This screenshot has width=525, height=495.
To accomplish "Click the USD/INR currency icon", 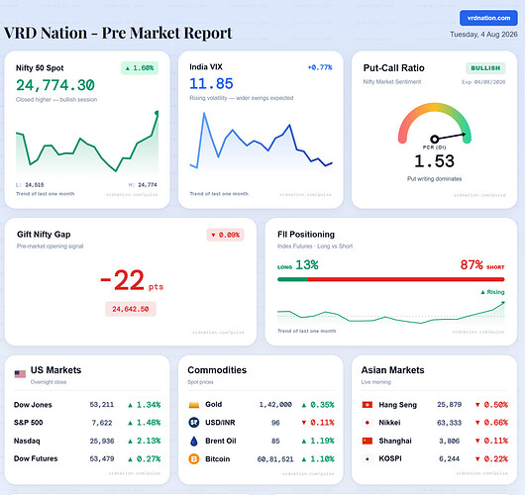I will (x=194, y=423).
